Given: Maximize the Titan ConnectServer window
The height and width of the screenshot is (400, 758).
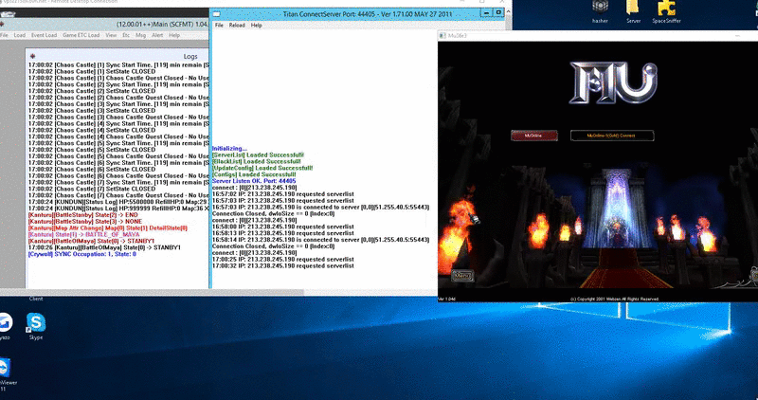Looking at the screenshot, I should pyautogui.click(x=498, y=13).
